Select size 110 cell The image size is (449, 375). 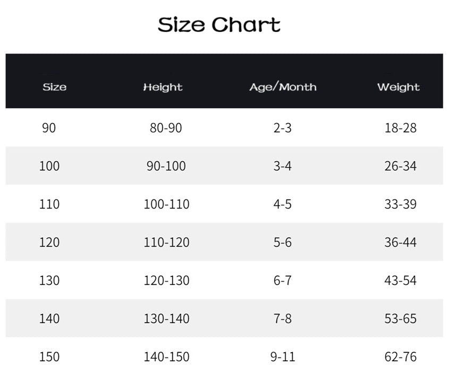point(49,204)
